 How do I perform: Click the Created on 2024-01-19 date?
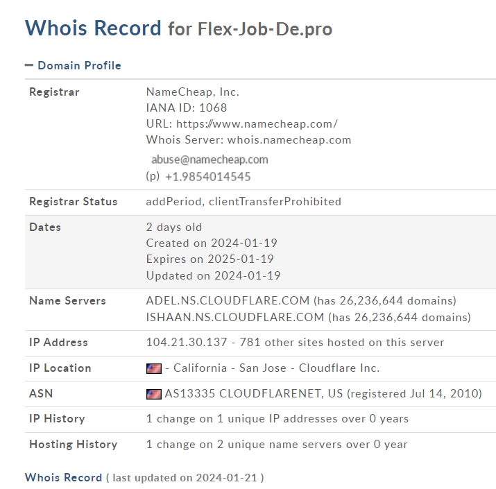pyautogui.click(x=212, y=243)
